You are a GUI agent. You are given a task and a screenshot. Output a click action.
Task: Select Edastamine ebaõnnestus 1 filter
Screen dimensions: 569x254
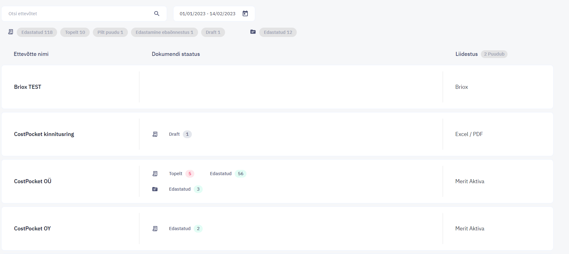click(165, 32)
